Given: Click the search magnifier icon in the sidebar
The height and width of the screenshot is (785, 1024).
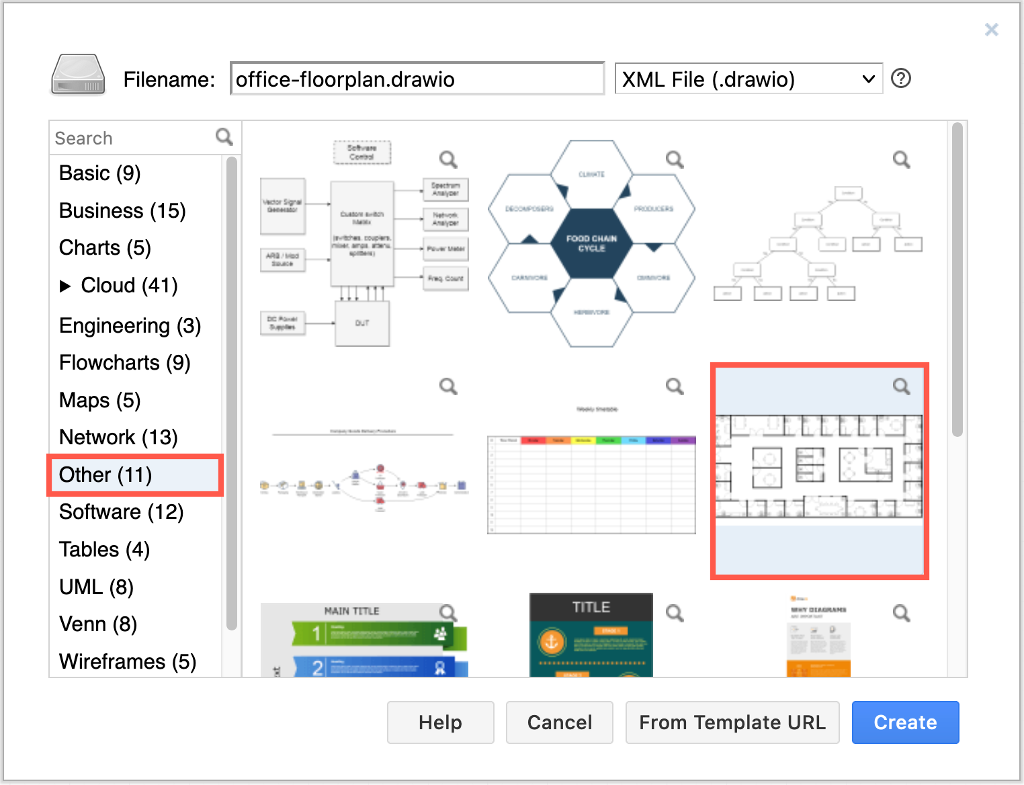Looking at the screenshot, I should [x=224, y=137].
